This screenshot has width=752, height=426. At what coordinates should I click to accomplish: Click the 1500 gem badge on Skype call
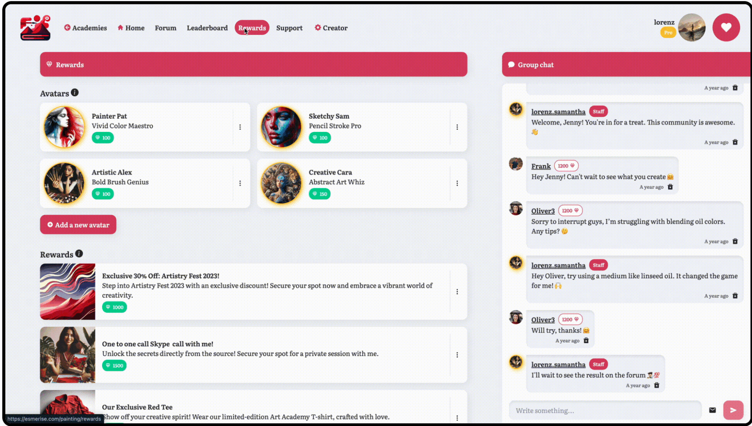(x=114, y=366)
